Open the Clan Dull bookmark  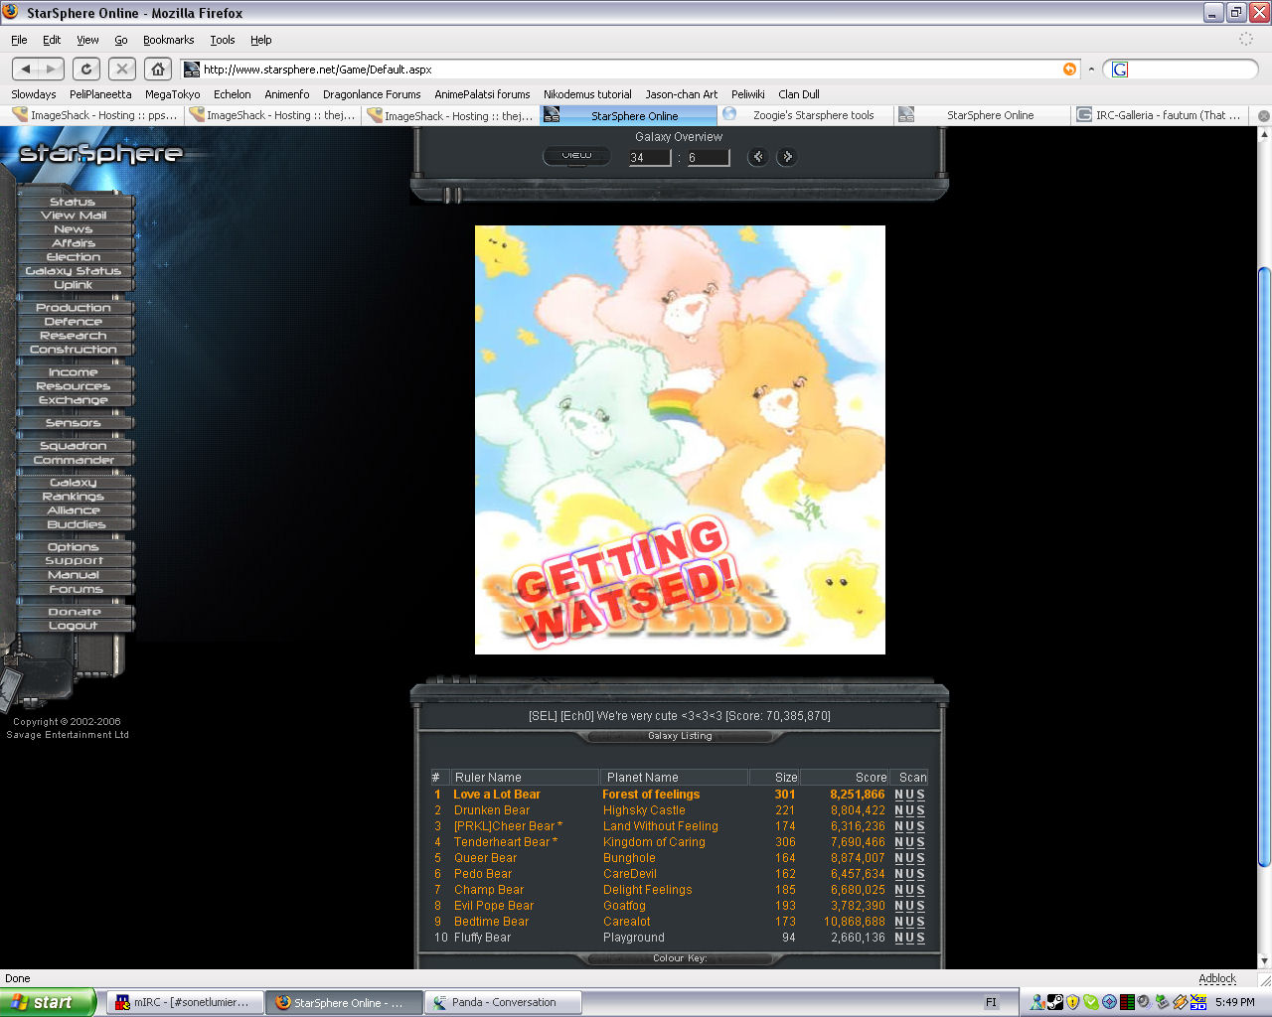click(799, 94)
